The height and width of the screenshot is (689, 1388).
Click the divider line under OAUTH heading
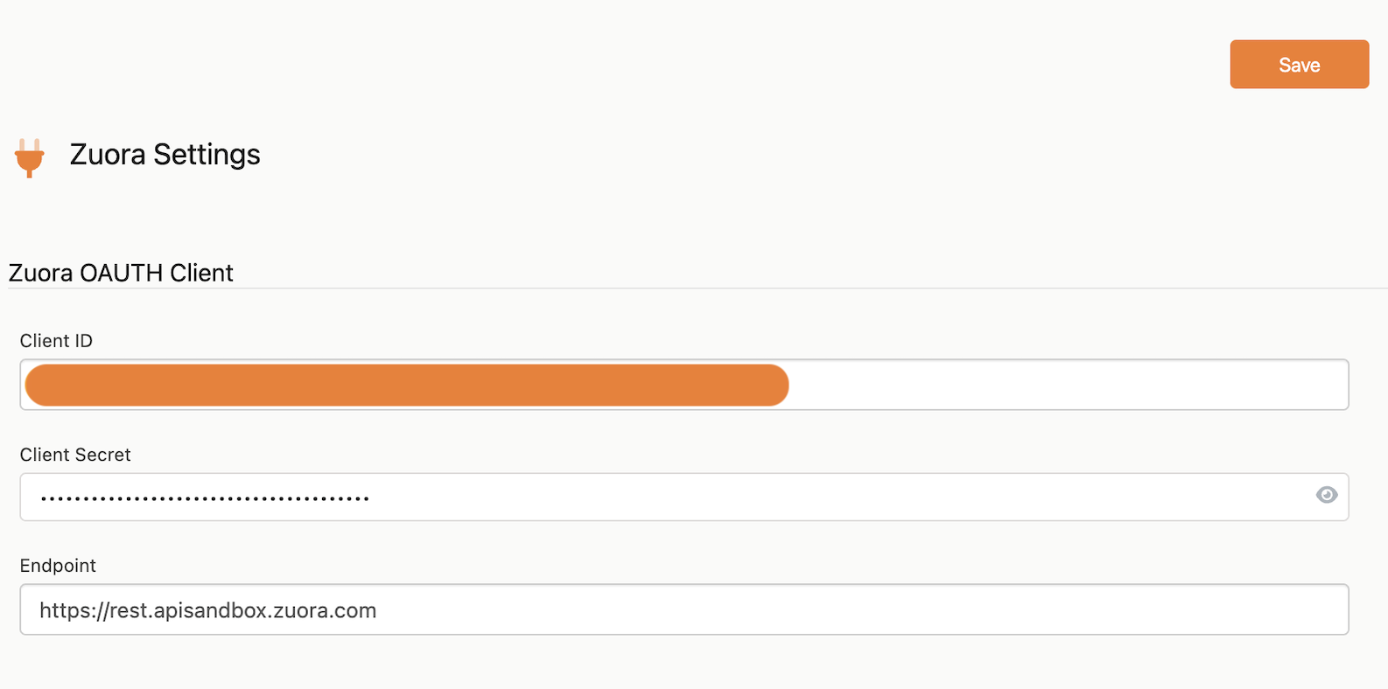click(x=698, y=288)
